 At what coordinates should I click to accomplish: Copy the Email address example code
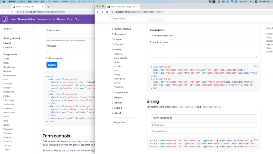256,66
